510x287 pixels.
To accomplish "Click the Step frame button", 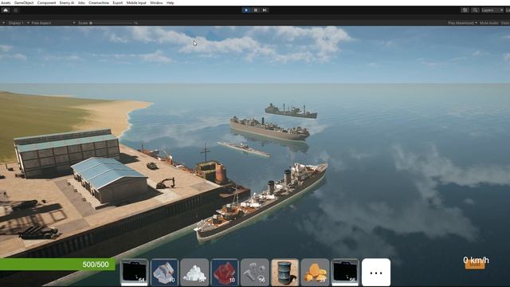I will 265,10.
